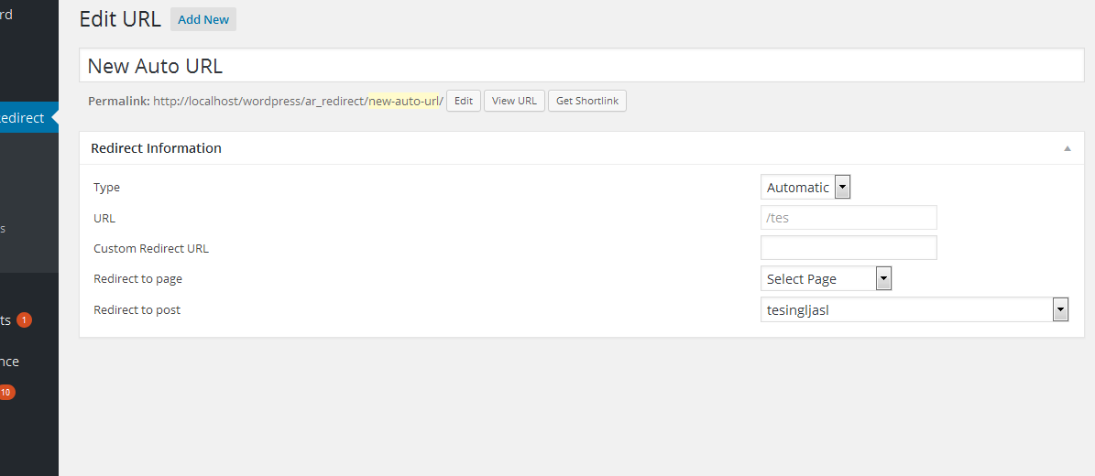
Task: Click the empty Custom Redirect URL field
Action: pos(849,248)
